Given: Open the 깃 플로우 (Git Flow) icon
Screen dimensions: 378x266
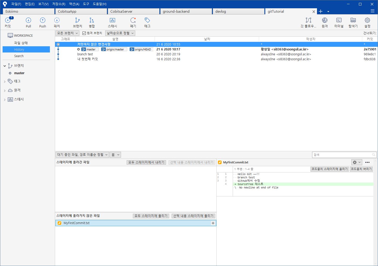Looking at the screenshot, I should point(308,22).
